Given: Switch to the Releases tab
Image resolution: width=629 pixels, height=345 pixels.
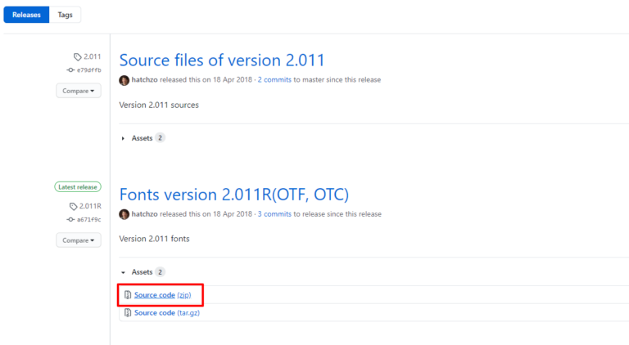Looking at the screenshot, I should 26,15.
